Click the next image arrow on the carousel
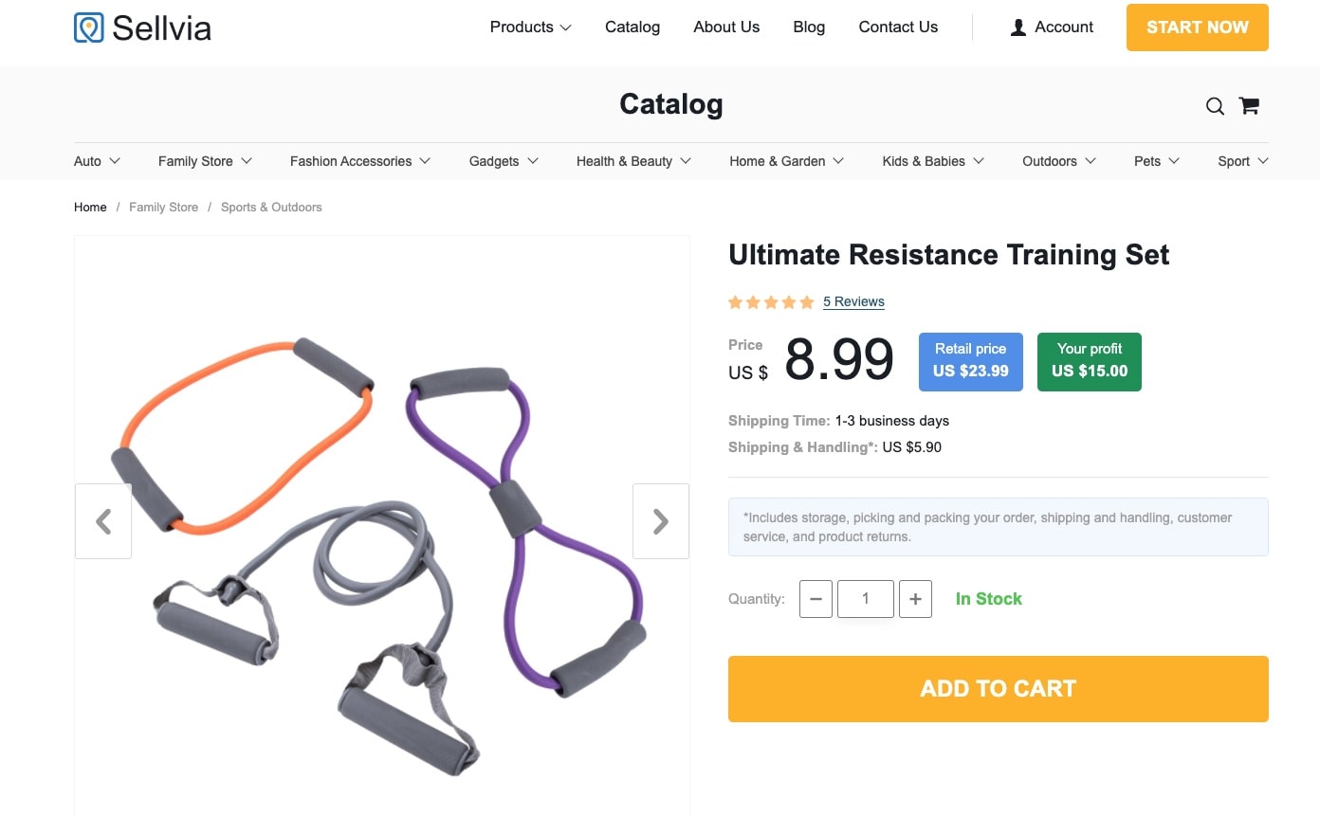Viewport: 1320px width, 817px height. coord(660,521)
